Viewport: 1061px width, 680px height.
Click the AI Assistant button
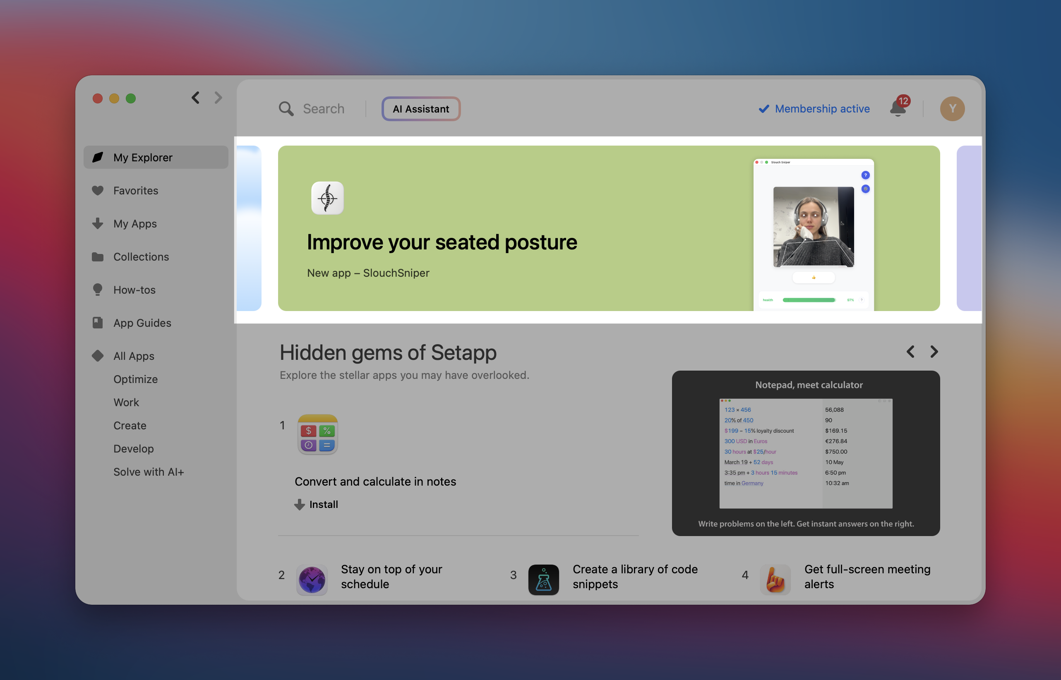pos(421,109)
